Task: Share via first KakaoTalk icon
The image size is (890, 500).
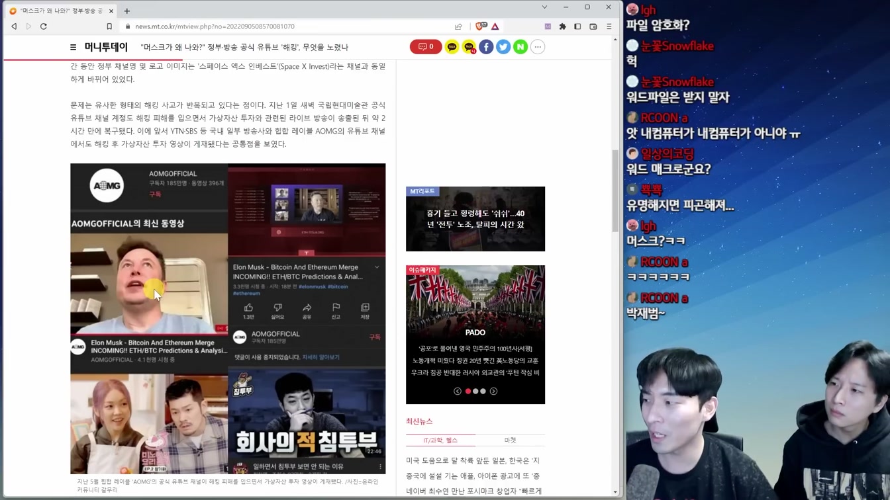Action: point(452,47)
